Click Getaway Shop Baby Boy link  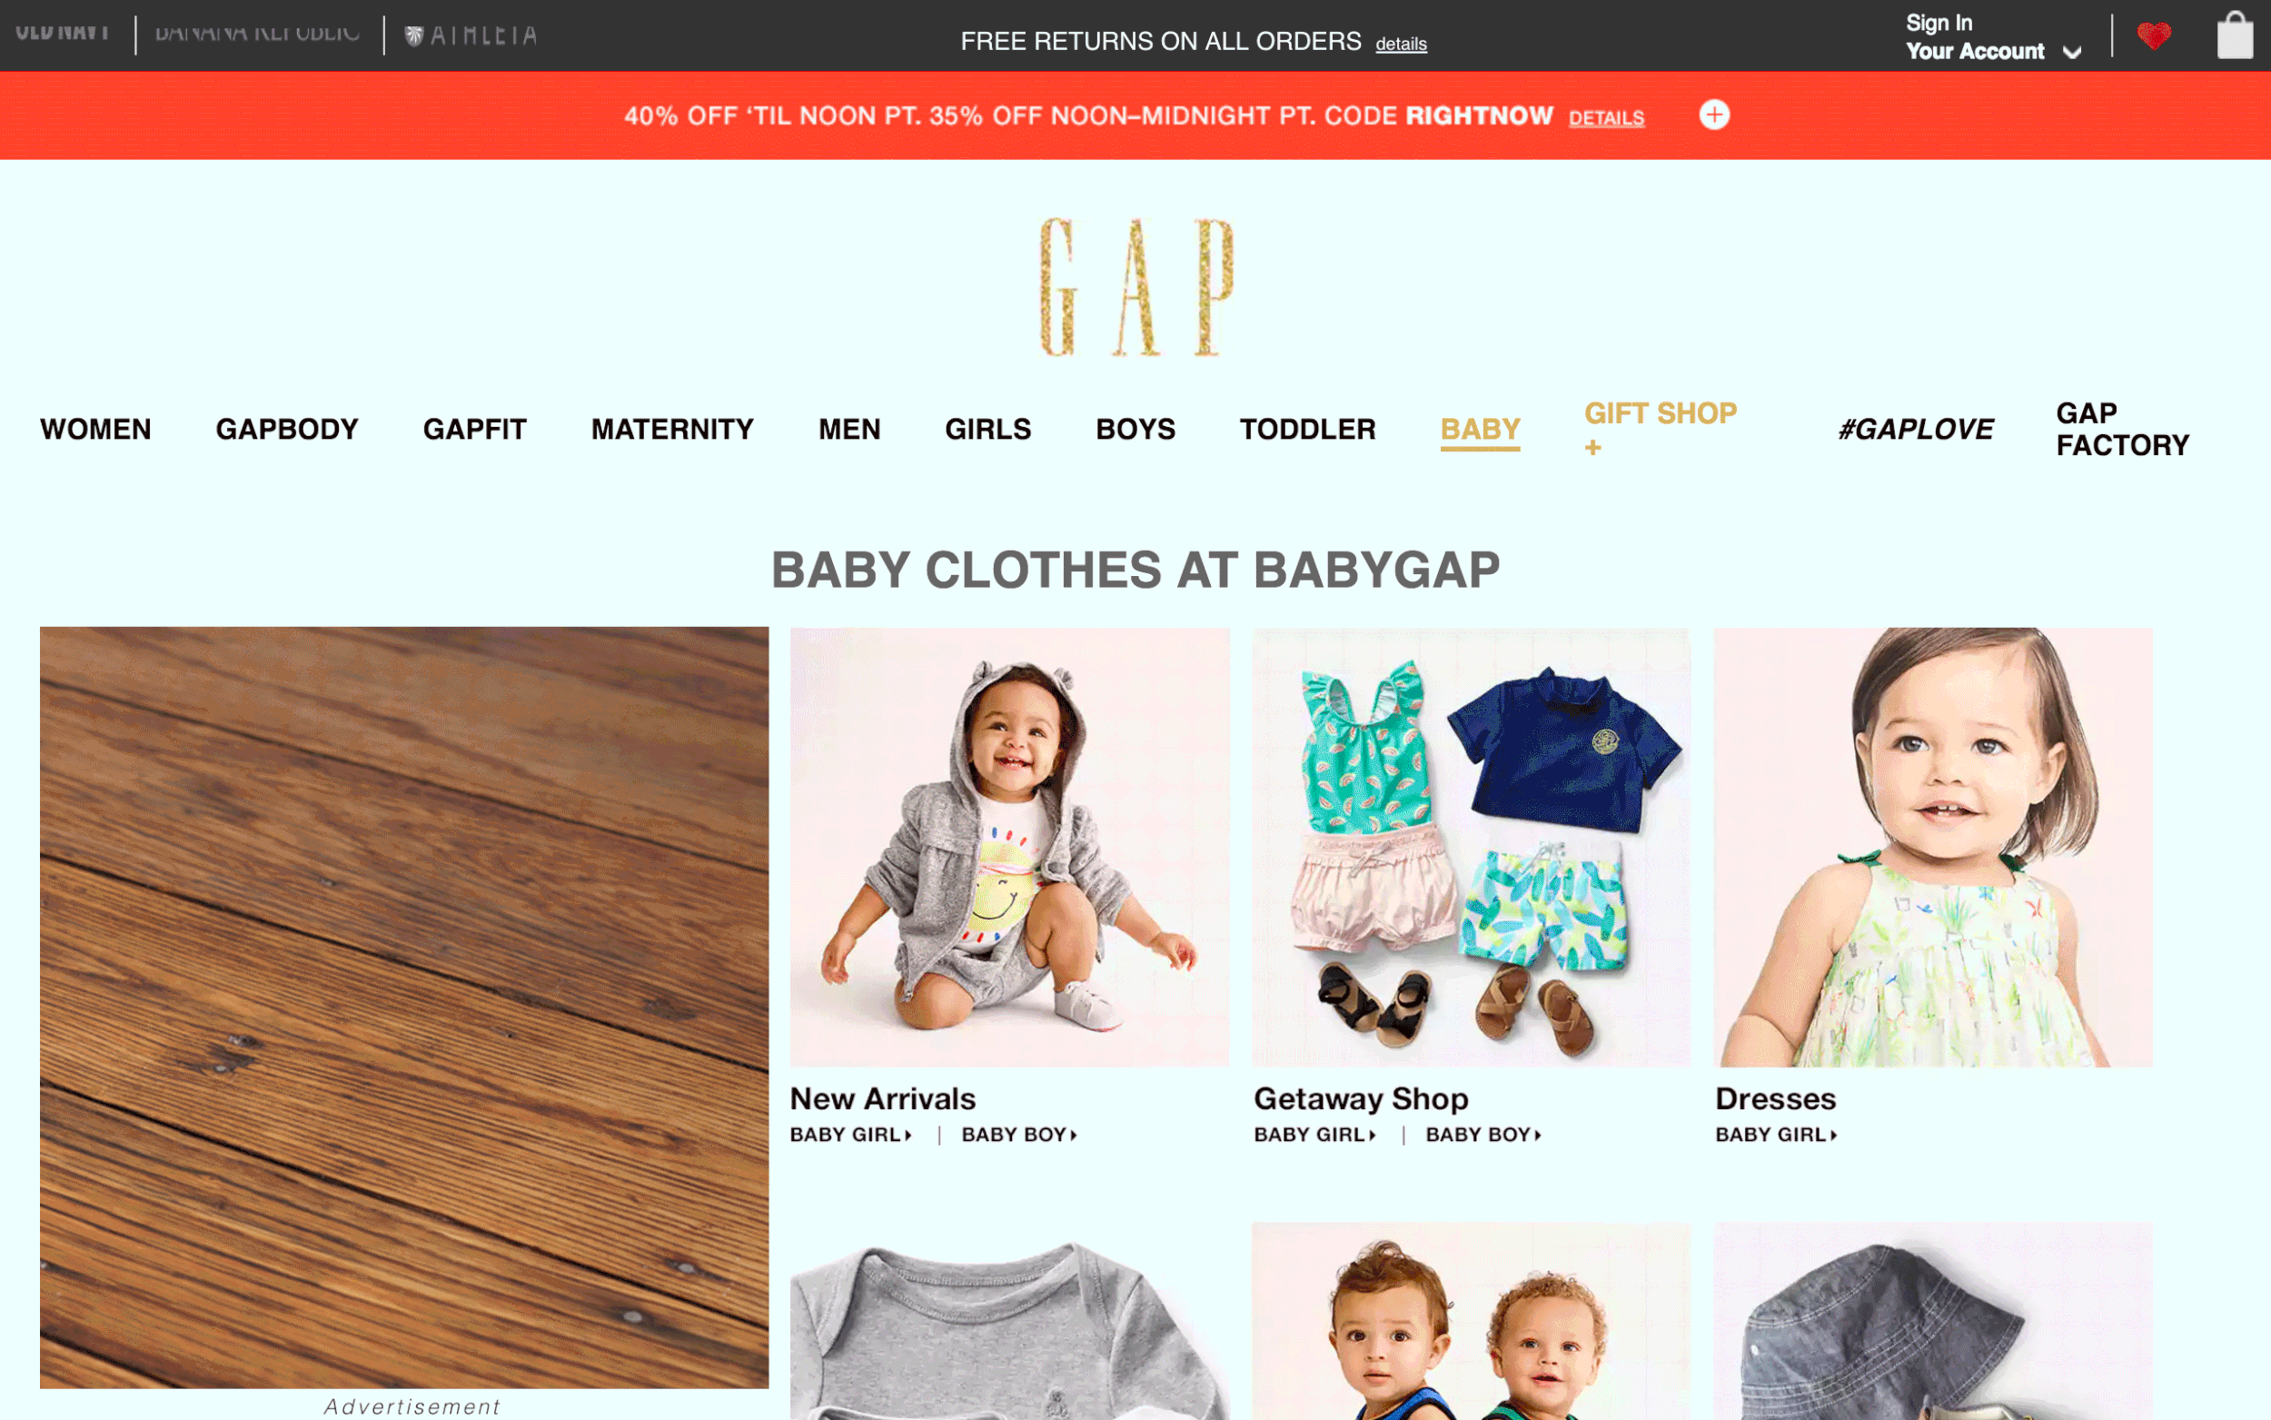click(x=1483, y=1135)
